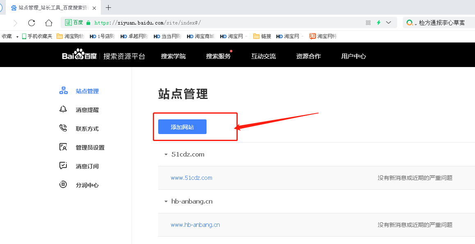Click the home icon in the toolbar
This screenshot has height=244, width=475.
(x=48, y=23)
